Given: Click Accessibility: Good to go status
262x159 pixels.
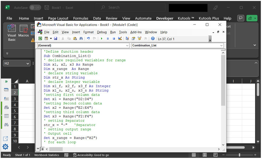Looking at the screenshot, I should click(x=91, y=155).
